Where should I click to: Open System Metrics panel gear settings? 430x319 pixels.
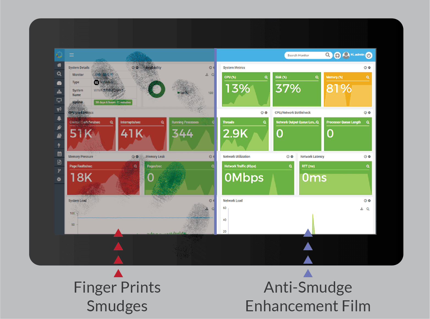(369, 68)
